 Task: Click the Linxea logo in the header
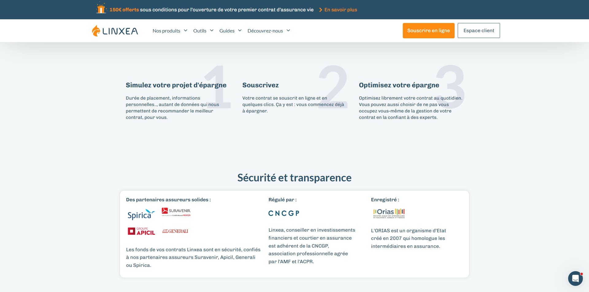tap(115, 31)
